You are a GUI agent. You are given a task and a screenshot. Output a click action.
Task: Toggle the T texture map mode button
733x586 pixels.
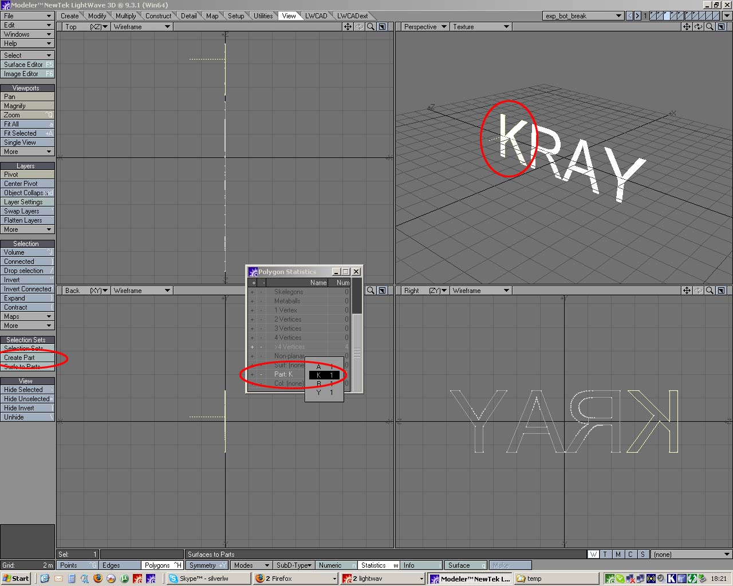point(605,555)
